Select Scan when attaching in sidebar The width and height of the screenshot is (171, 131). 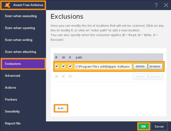tap(20, 52)
